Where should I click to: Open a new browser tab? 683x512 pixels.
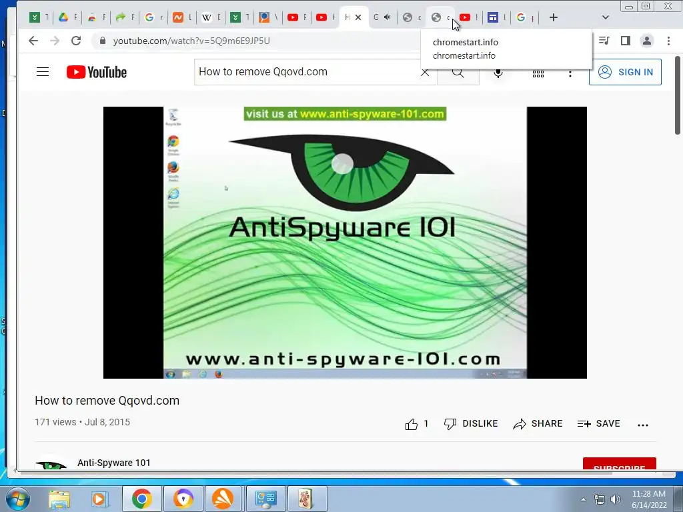(553, 17)
